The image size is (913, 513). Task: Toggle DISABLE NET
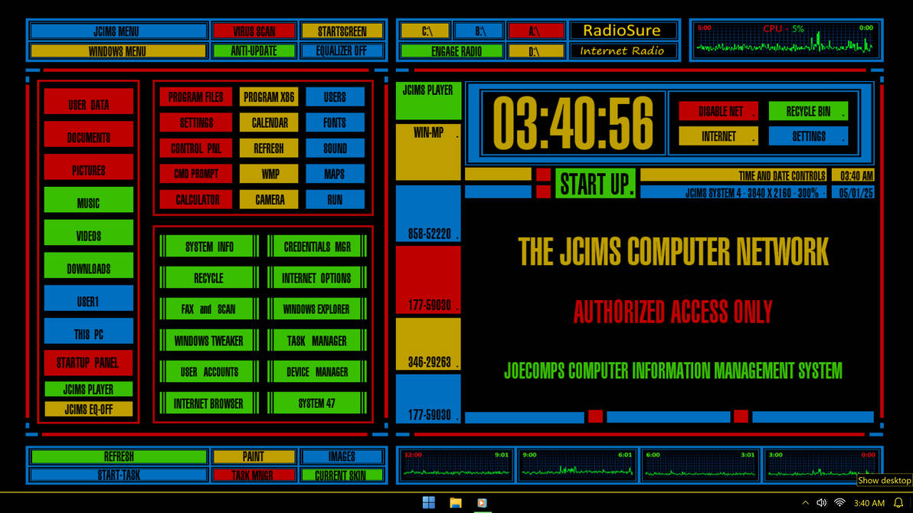(718, 110)
